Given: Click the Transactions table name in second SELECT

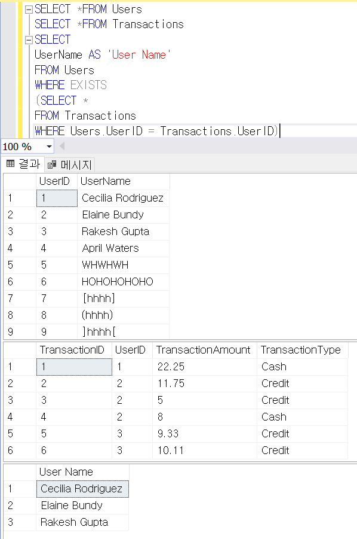Looking at the screenshot, I should point(148,25).
